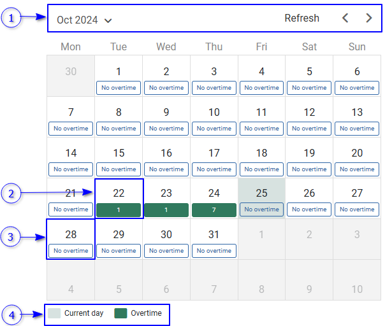Select October 22 overtime badge
The height and width of the screenshot is (326, 385).
(119, 209)
